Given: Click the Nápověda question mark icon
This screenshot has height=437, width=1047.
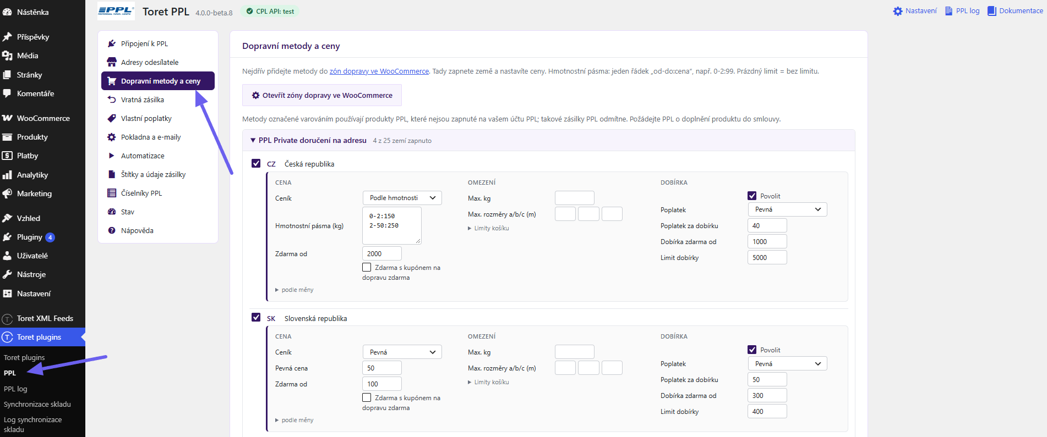Looking at the screenshot, I should (x=112, y=230).
